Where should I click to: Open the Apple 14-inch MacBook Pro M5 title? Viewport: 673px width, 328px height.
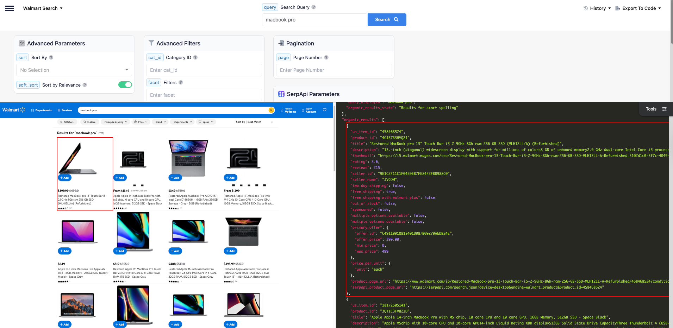tap(138, 200)
